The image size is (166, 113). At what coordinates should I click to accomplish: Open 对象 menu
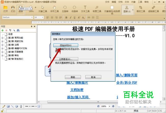133,2
